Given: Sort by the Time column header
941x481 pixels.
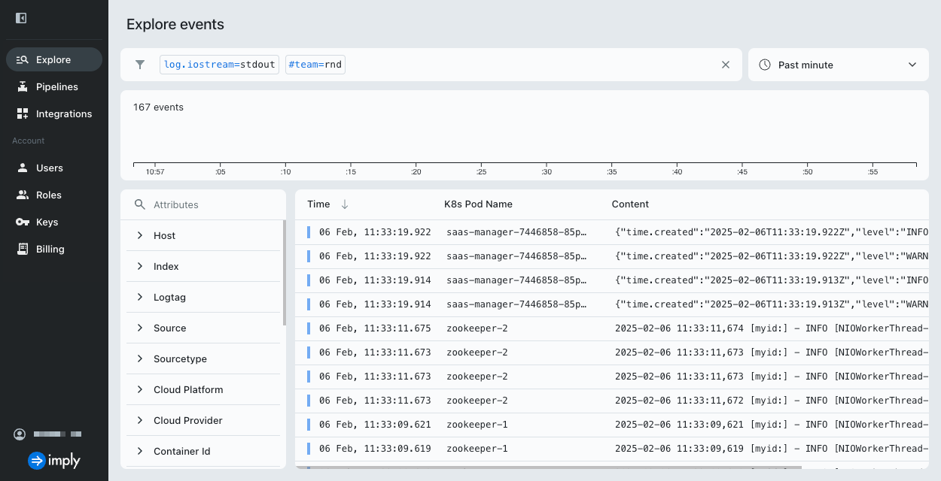Looking at the screenshot, I should point(318,204).
